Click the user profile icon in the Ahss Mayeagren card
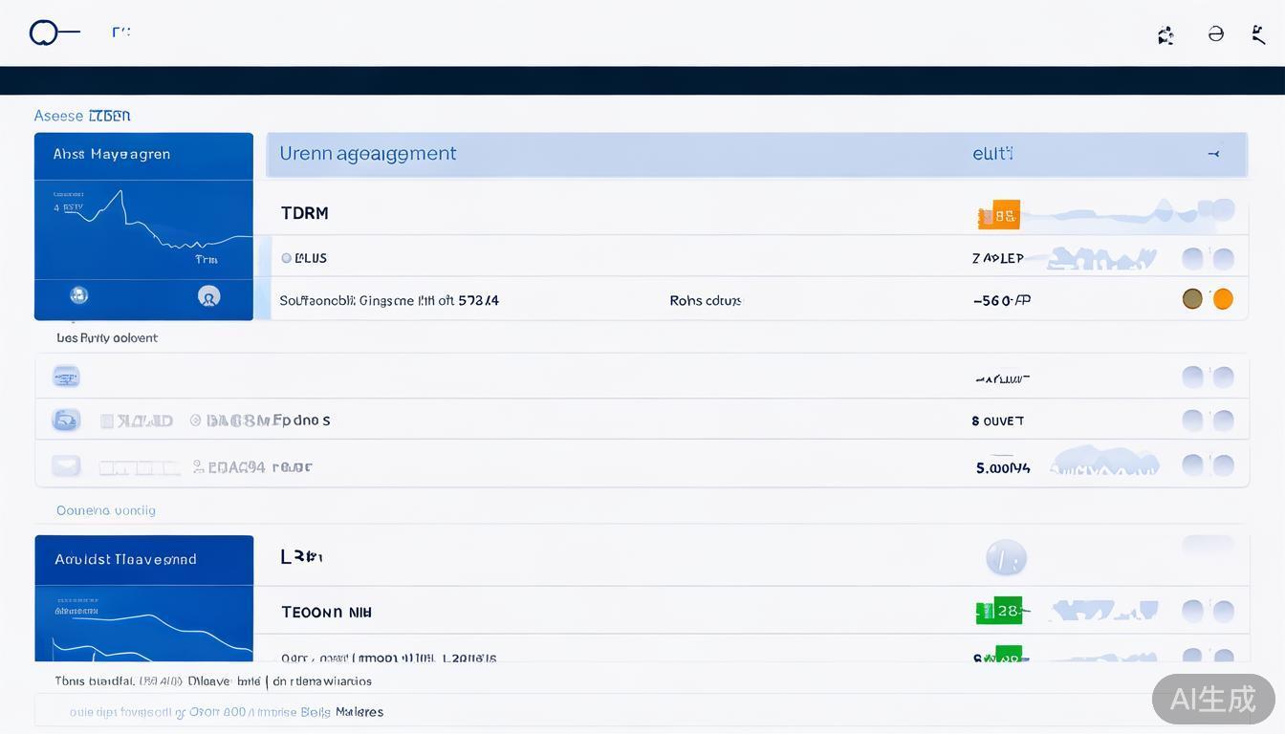Viewport: 1285px width, 734px height. [208, 296]
